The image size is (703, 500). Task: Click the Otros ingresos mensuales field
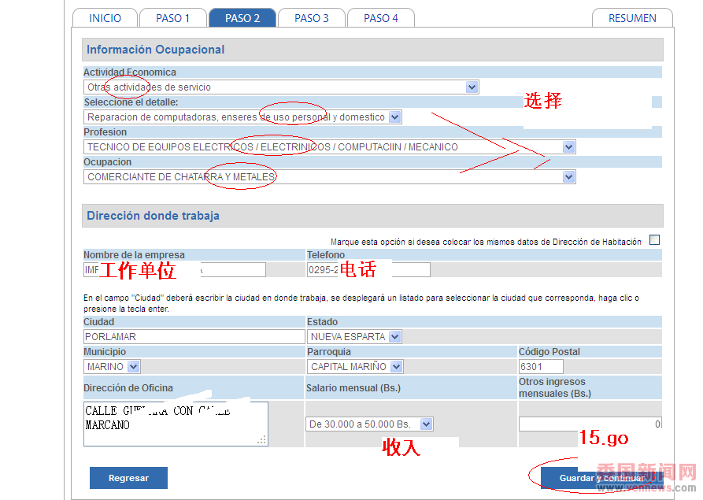[x=590, y=424]
